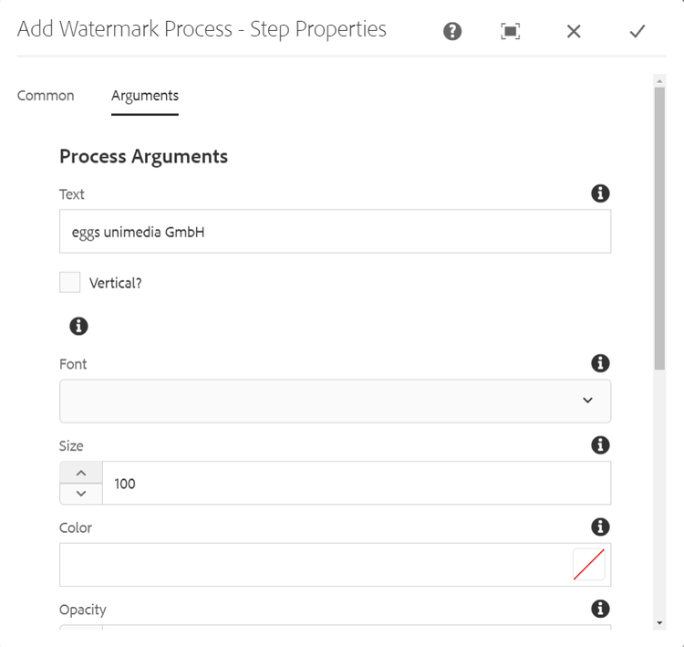Decrease Size with down stepper arrow
The width and height of the screenshot is (684, 647).
pyautogui.click(x=81, y=494)
